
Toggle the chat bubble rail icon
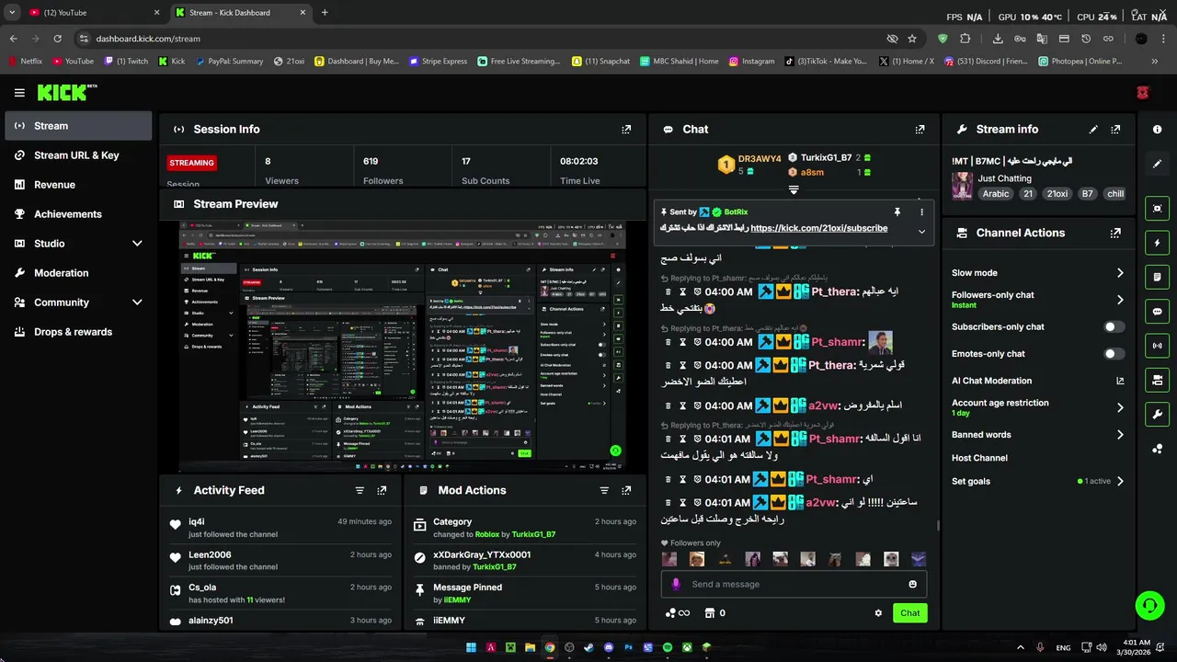1157,312
